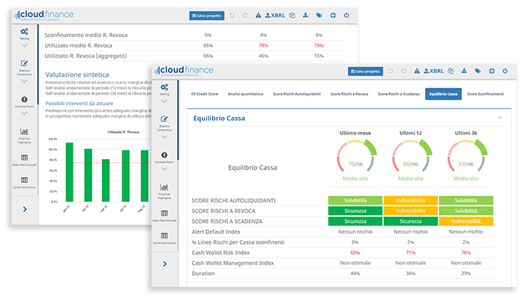Open warning triangle icon in front window
The image size is (525, 297).
point(417,71)
